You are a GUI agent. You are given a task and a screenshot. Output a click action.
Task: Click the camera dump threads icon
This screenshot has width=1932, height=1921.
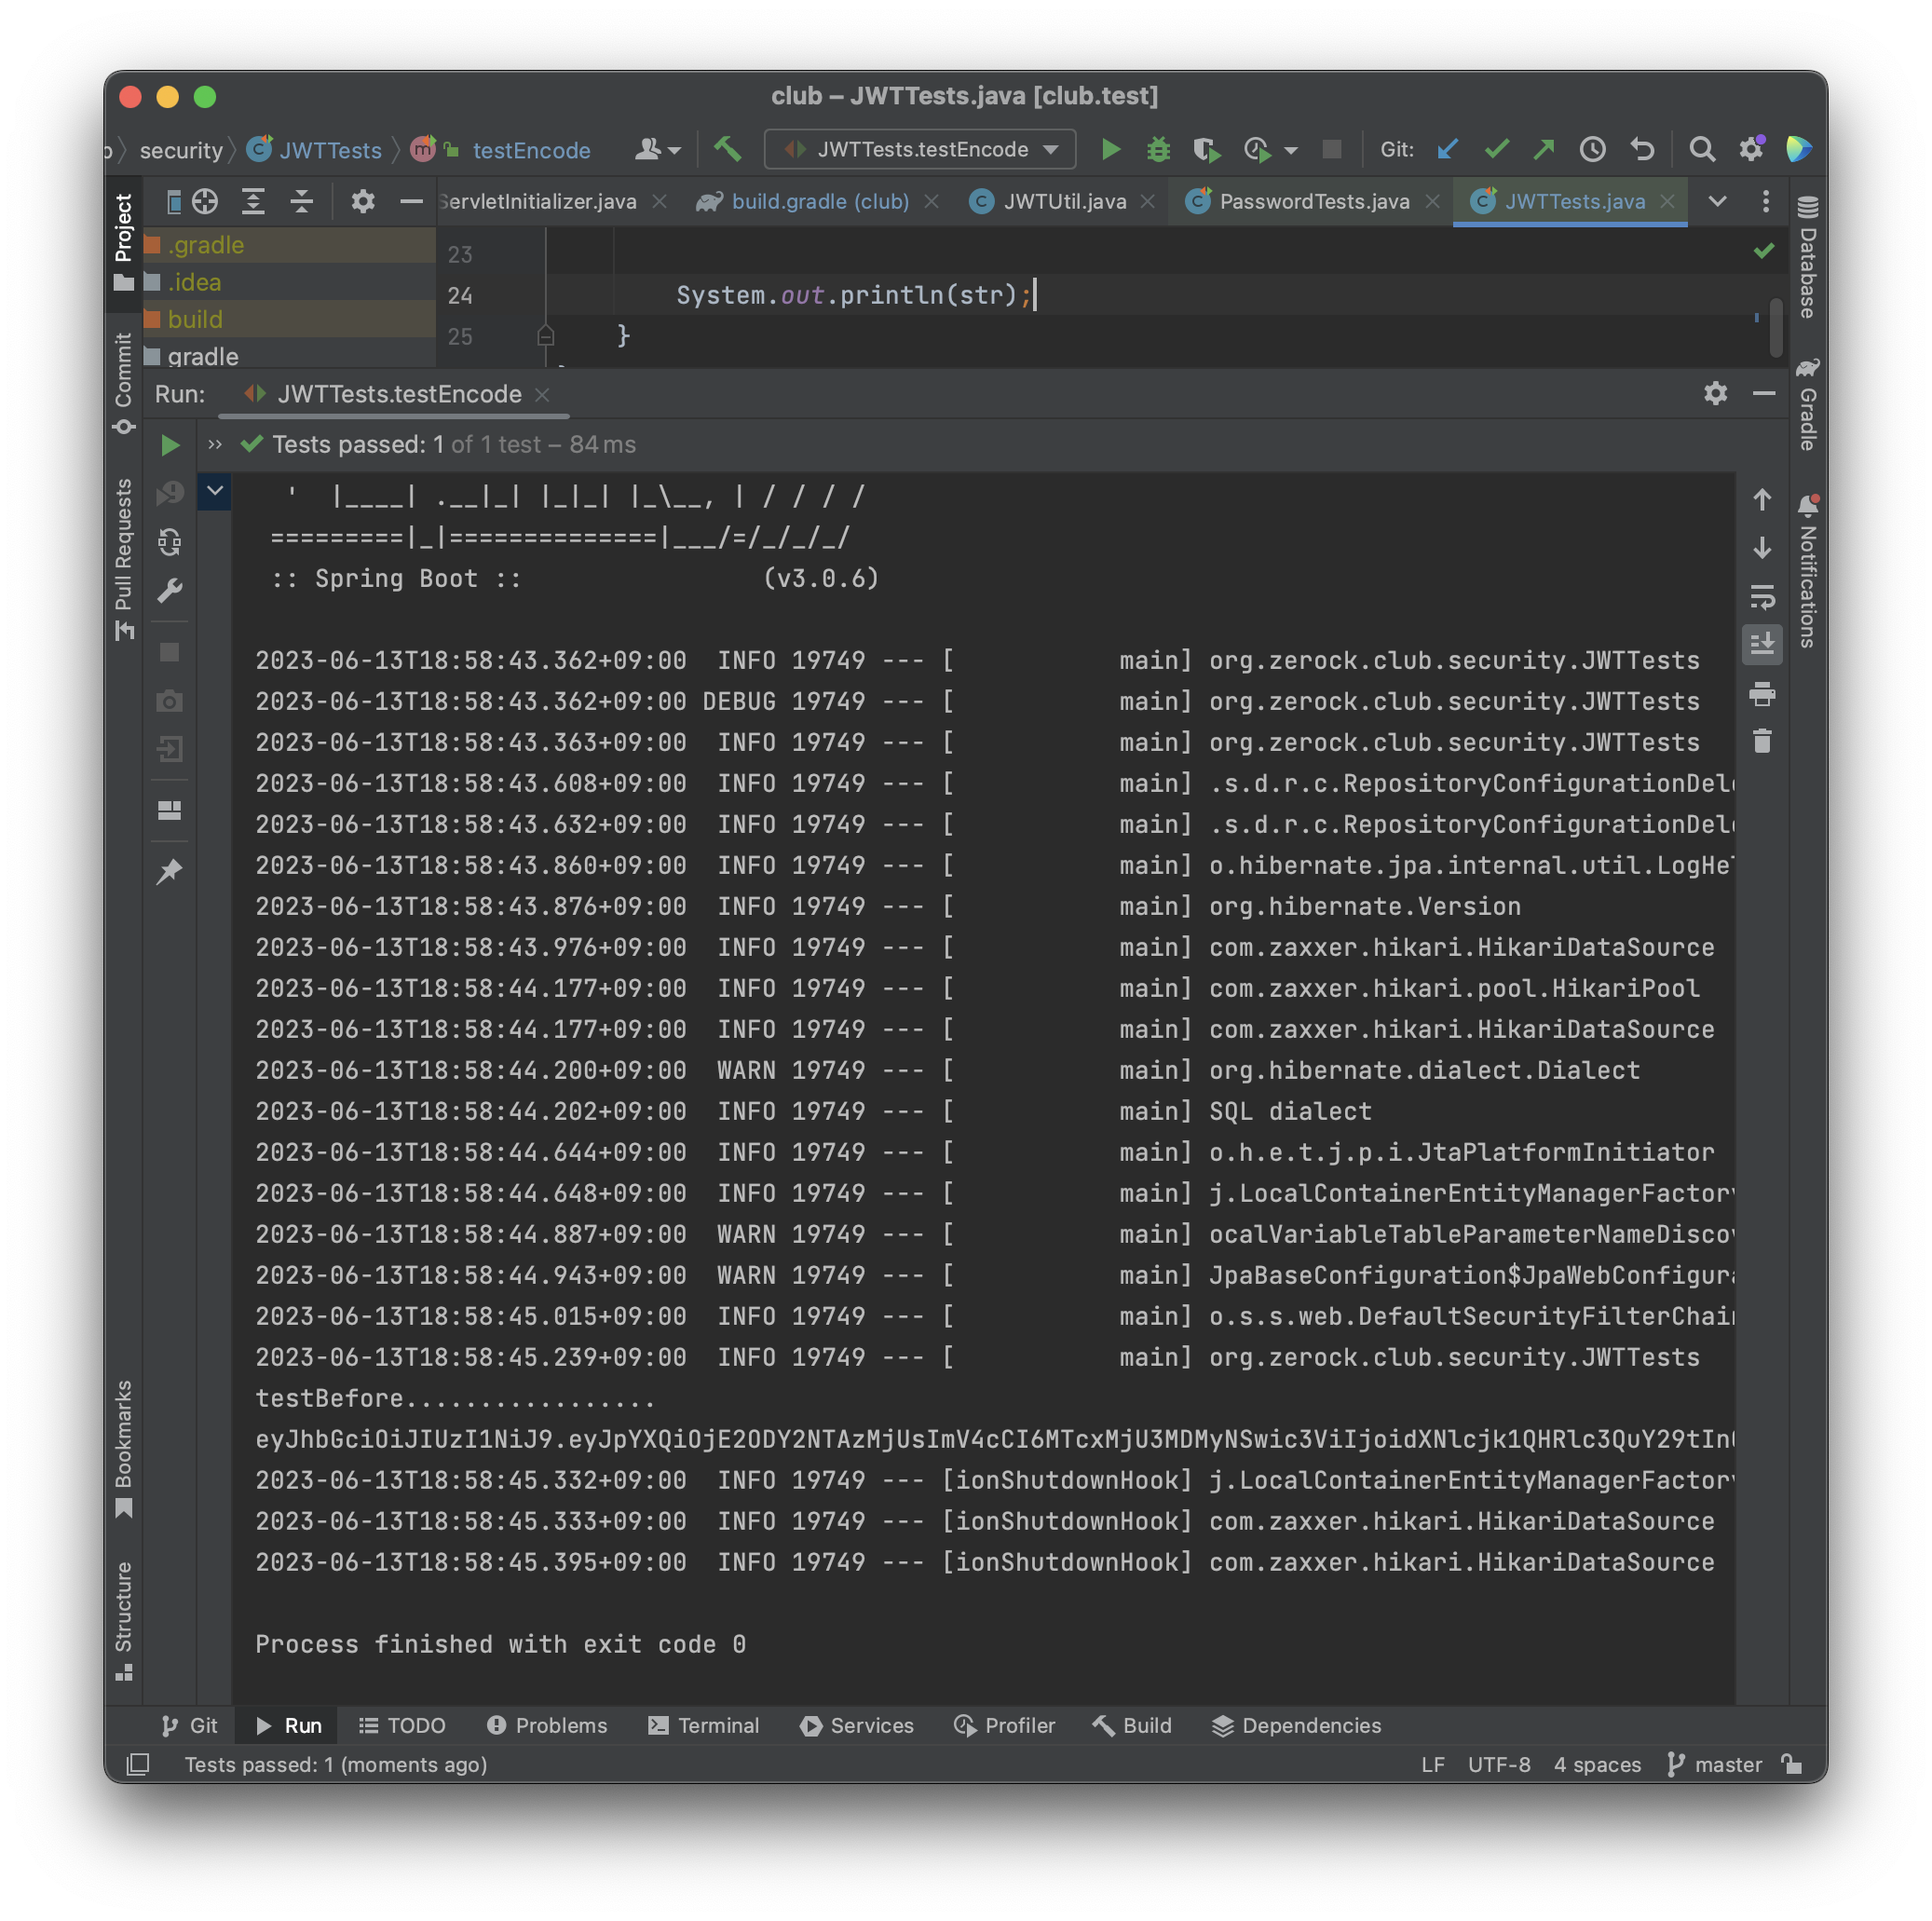pos(170,701)
